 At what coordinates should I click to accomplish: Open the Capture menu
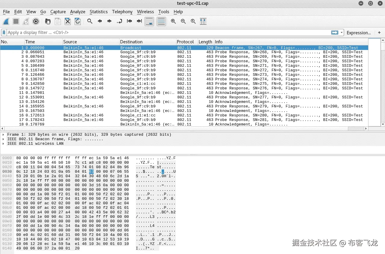(58, 11)
